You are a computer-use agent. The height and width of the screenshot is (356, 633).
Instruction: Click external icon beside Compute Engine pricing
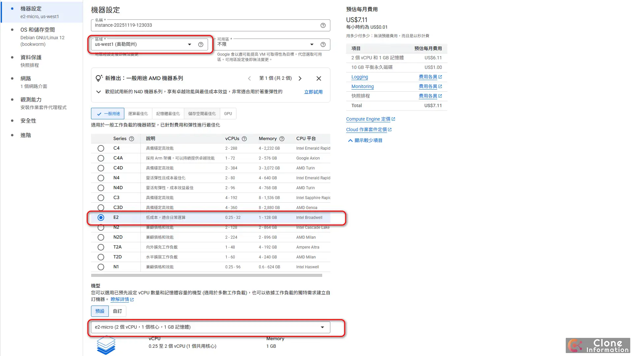[x=393, y=119]
